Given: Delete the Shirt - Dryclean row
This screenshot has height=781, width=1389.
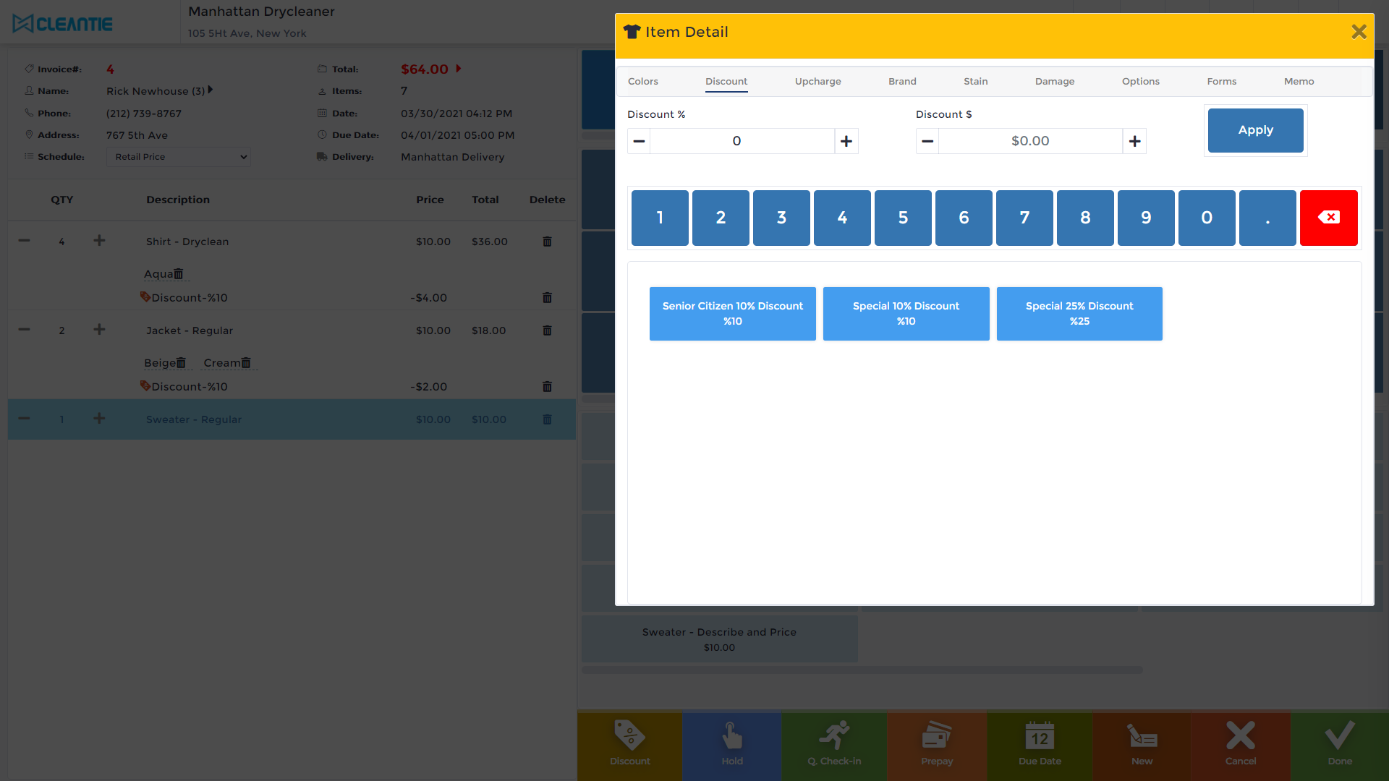Looking at the screenshot, I should pos(547,242).
